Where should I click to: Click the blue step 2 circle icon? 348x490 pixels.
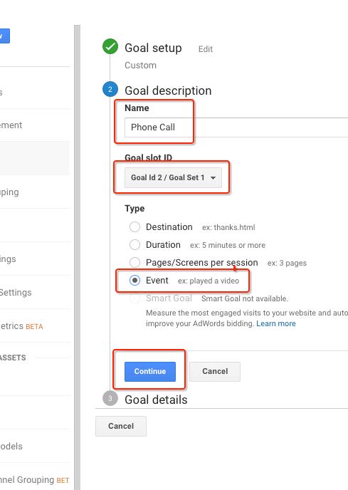point(110,89)
